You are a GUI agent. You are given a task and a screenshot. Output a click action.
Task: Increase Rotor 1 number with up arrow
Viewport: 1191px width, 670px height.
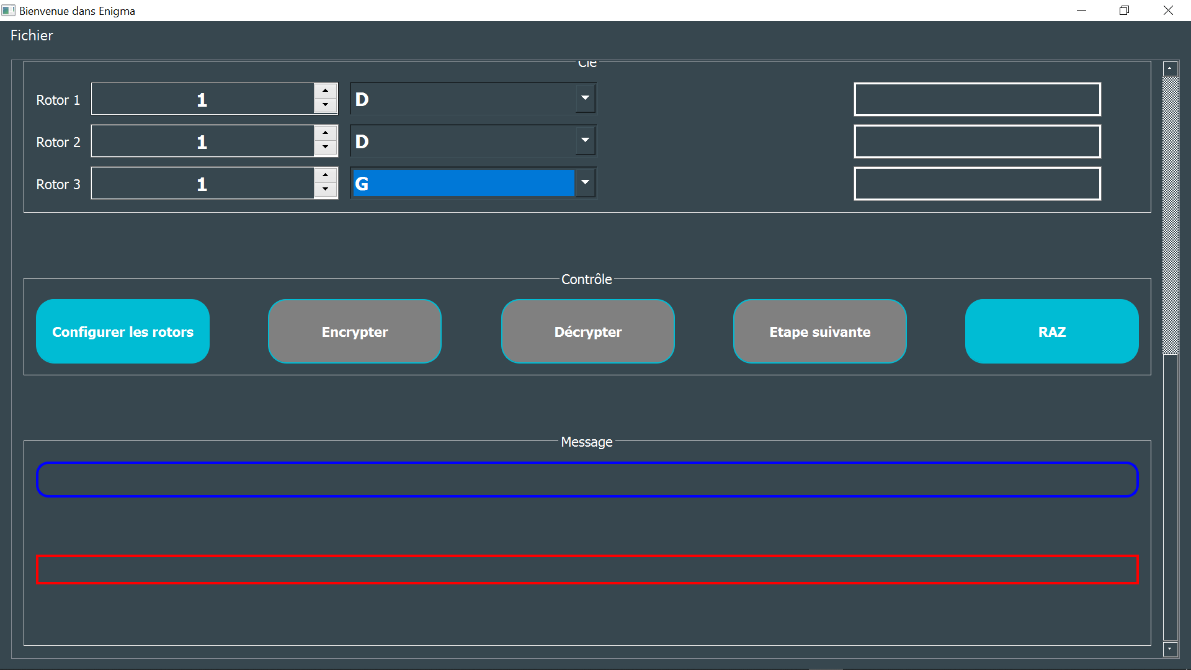click(325, 91)
